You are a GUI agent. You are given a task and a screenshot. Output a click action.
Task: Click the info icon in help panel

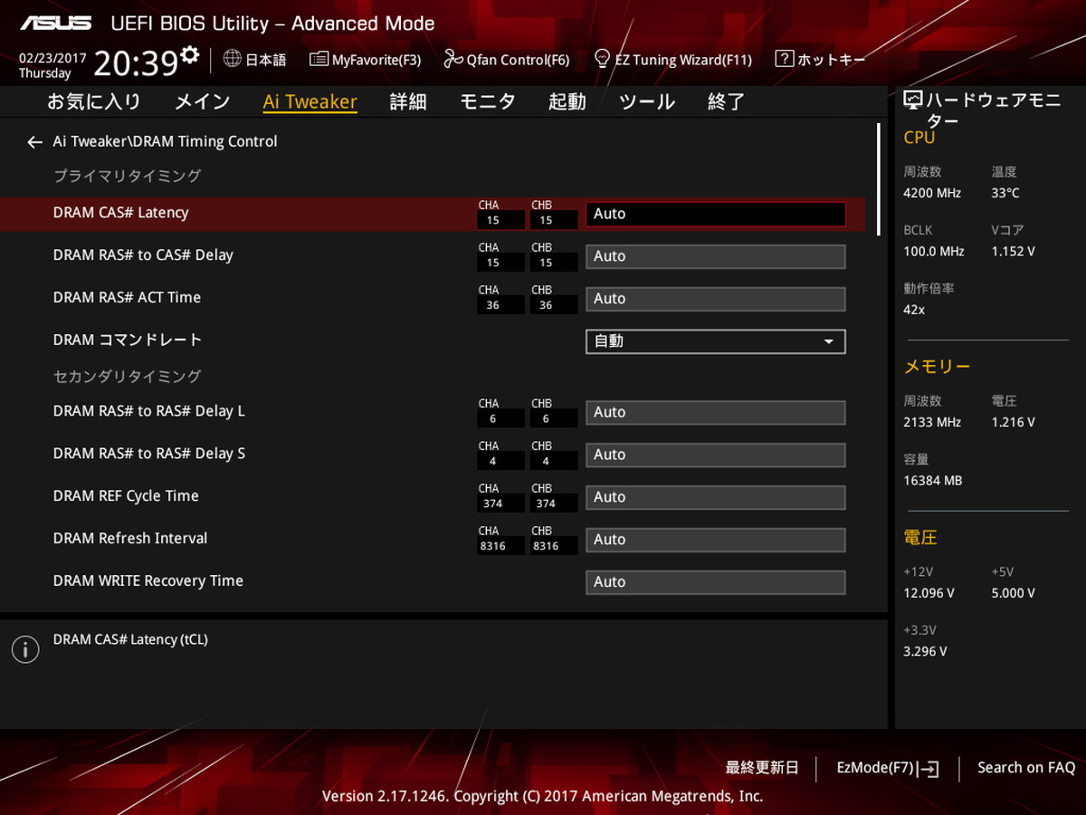coord(25,649)
